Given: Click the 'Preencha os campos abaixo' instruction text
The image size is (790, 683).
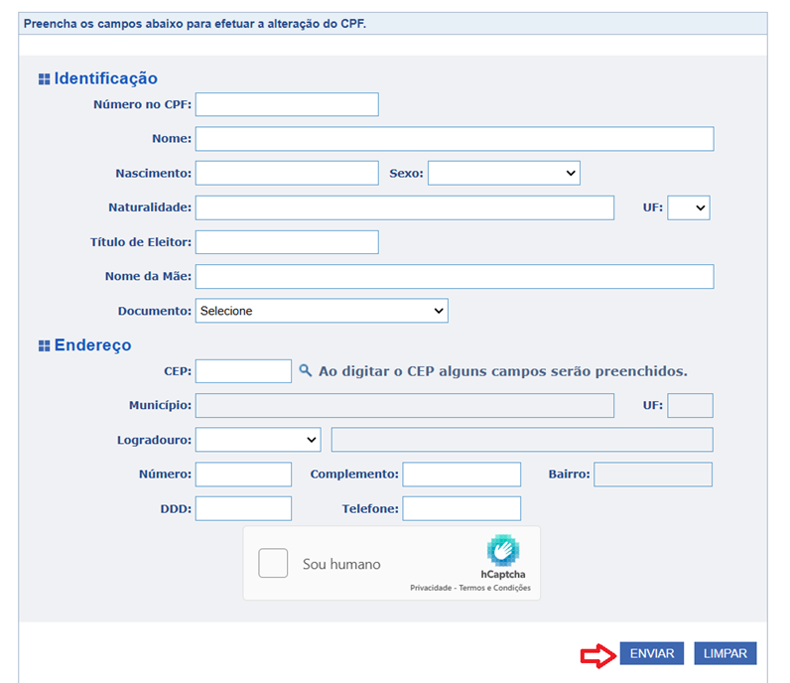Looking at the screenshot, I should (x=195, y=24).
